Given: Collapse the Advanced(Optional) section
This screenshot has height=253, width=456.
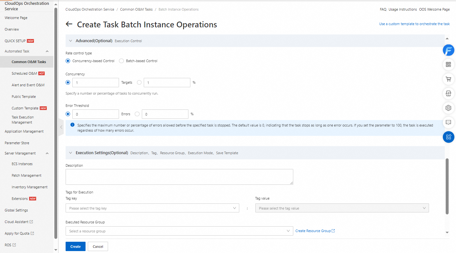Looking at the screenshot, I should click(70, 41).
